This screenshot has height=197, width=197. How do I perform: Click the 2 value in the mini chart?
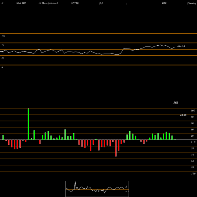pyautogui.click(x=126, y=187)
